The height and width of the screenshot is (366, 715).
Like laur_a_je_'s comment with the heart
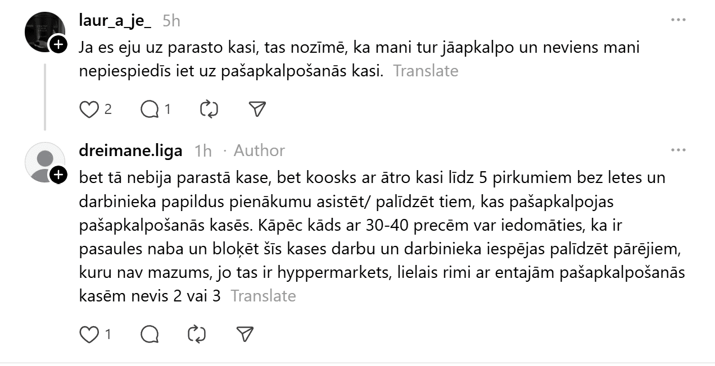89,109
